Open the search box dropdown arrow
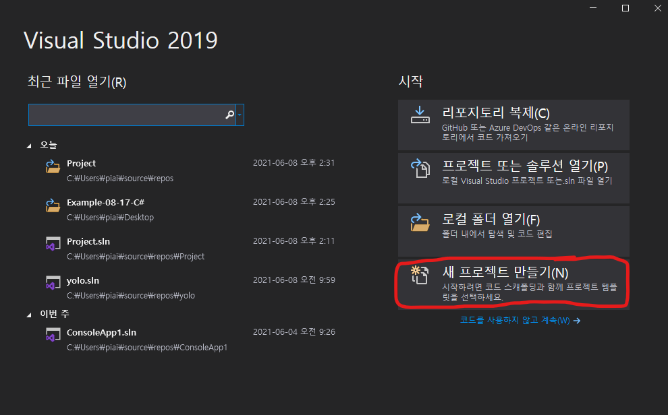This screenshot has width=668, height=415. pyautogui.click(x=240, y=115)
